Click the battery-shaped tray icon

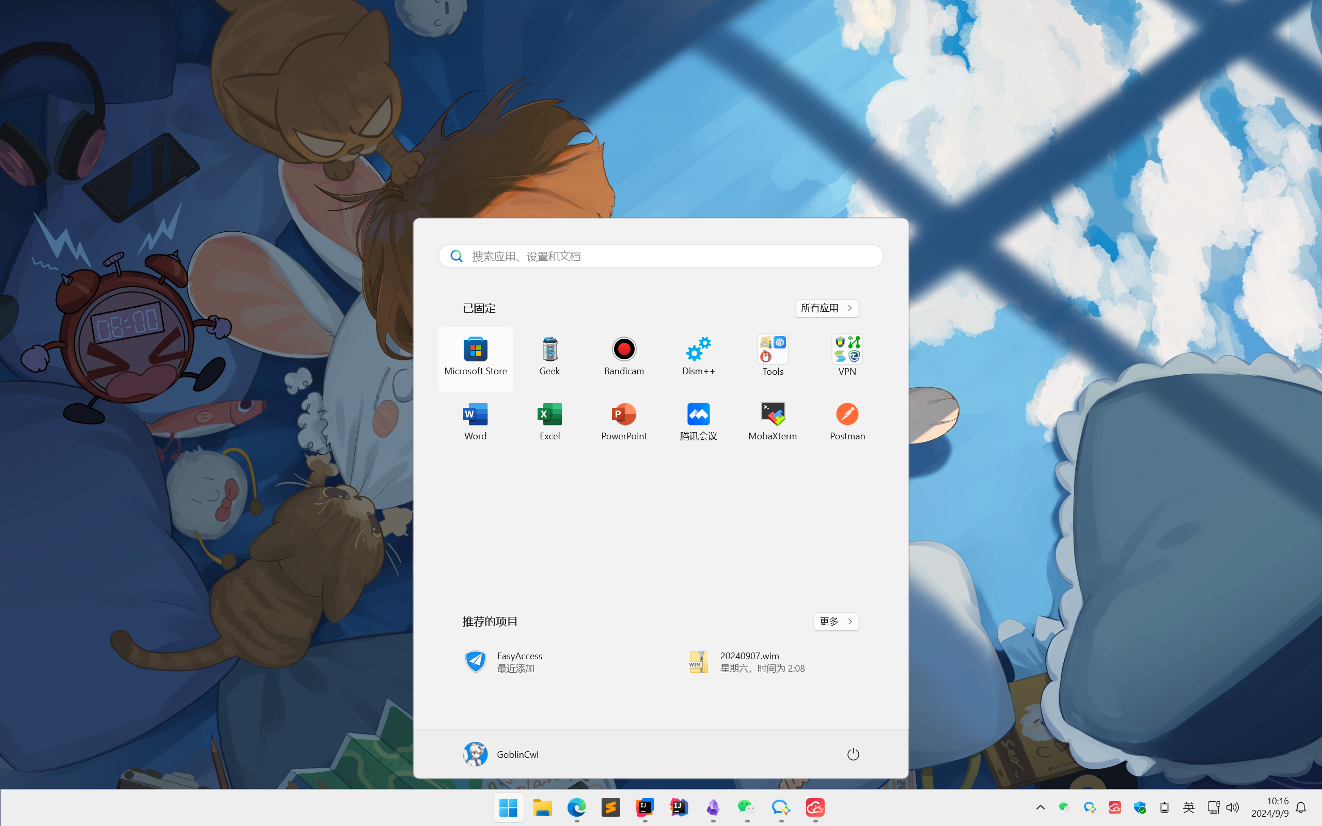1164,807
